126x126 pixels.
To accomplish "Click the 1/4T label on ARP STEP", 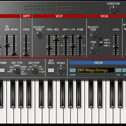I will (x=40, y=67).
